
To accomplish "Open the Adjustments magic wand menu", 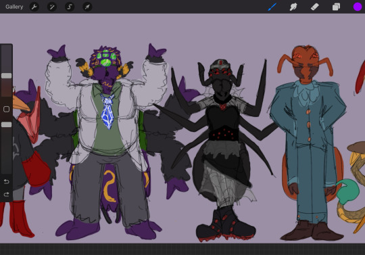I will point(52,7).
